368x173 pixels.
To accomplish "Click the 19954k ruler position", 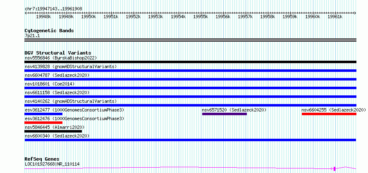I will click(x=178, y=17).
